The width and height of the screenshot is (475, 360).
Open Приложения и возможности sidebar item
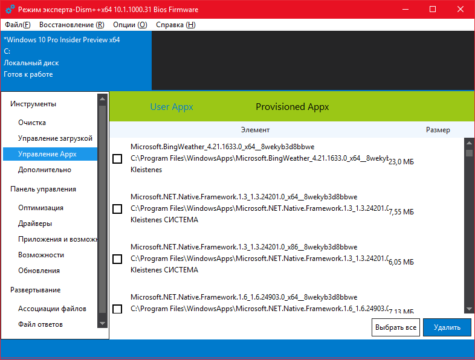pyautogui.click(x=57, y=239)
